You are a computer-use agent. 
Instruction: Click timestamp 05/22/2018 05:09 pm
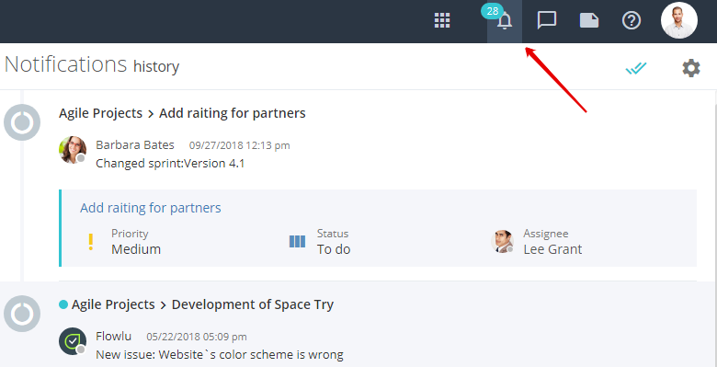coord(197,337)
